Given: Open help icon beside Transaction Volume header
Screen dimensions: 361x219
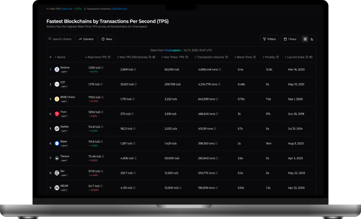Looking at the screenshot, I should click(226, 57).
